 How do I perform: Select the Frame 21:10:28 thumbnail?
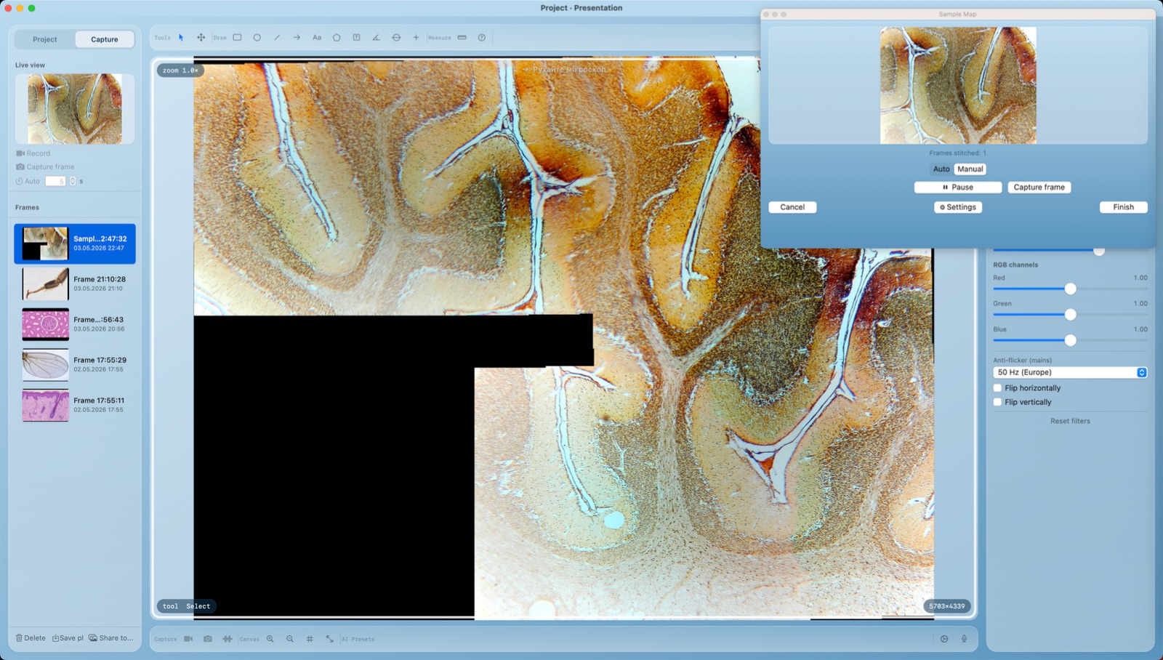(x=45, y=283)
